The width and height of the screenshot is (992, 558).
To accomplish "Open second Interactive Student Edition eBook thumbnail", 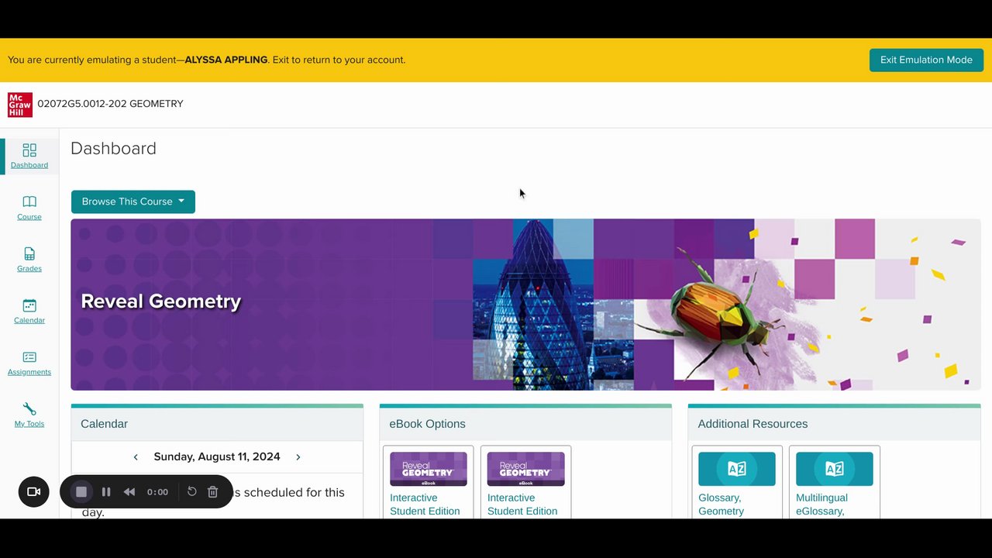I will 526,469.
